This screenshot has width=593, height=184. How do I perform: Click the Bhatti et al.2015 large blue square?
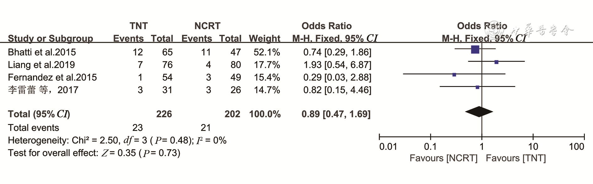tap(475, 49)
